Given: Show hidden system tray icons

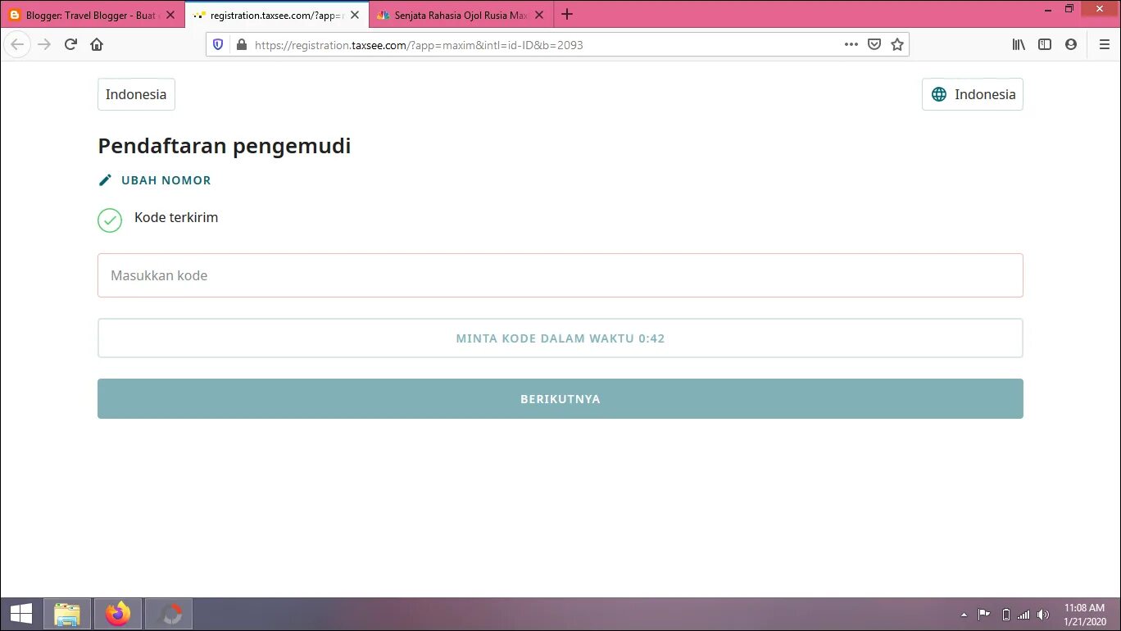Looking at the screenshot, I should (964, 615).
